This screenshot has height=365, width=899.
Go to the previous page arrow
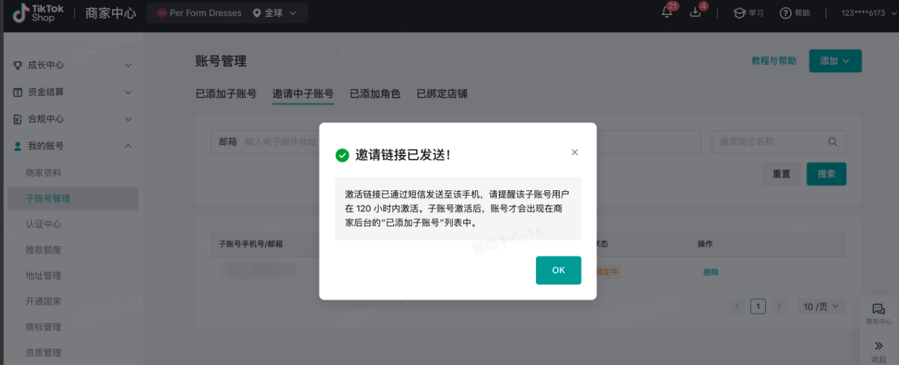click(737, 307)
